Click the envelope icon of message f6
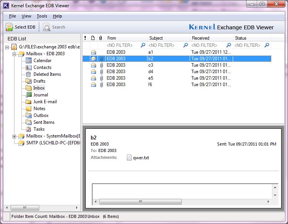This screenshot has height=224, width=288. (x=93, y=85)
